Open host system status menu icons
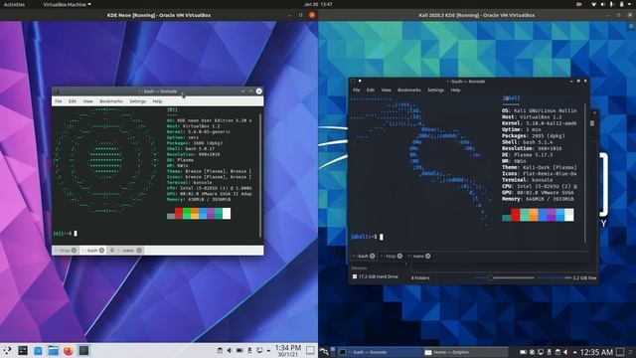Screen dimensions: 636x358 tap(612, 4)
